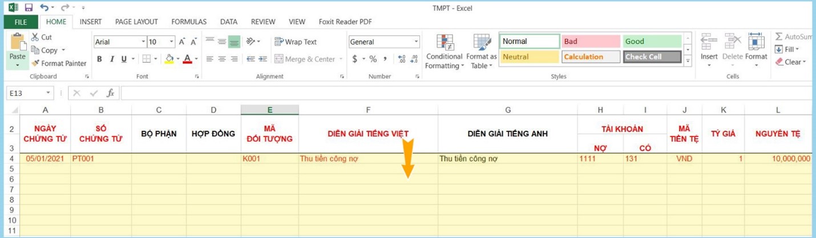The image size is (816, 238).
Task: Click the Format Painter brush icon
Action: pos(35,63)
